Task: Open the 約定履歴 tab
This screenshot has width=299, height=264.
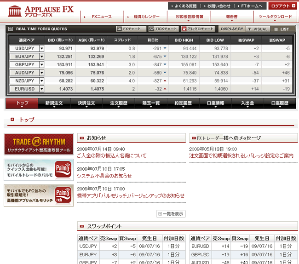Action: (183, 103)
